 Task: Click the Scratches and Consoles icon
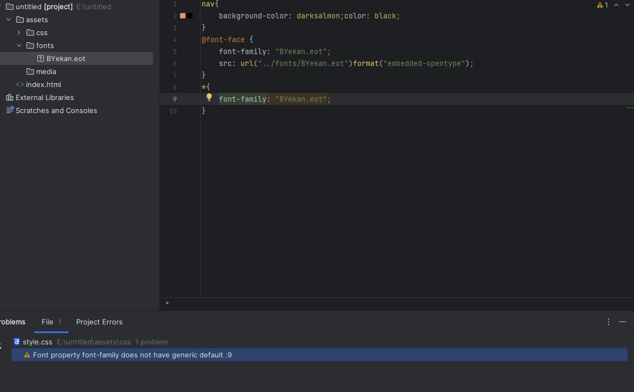(10, 110)
